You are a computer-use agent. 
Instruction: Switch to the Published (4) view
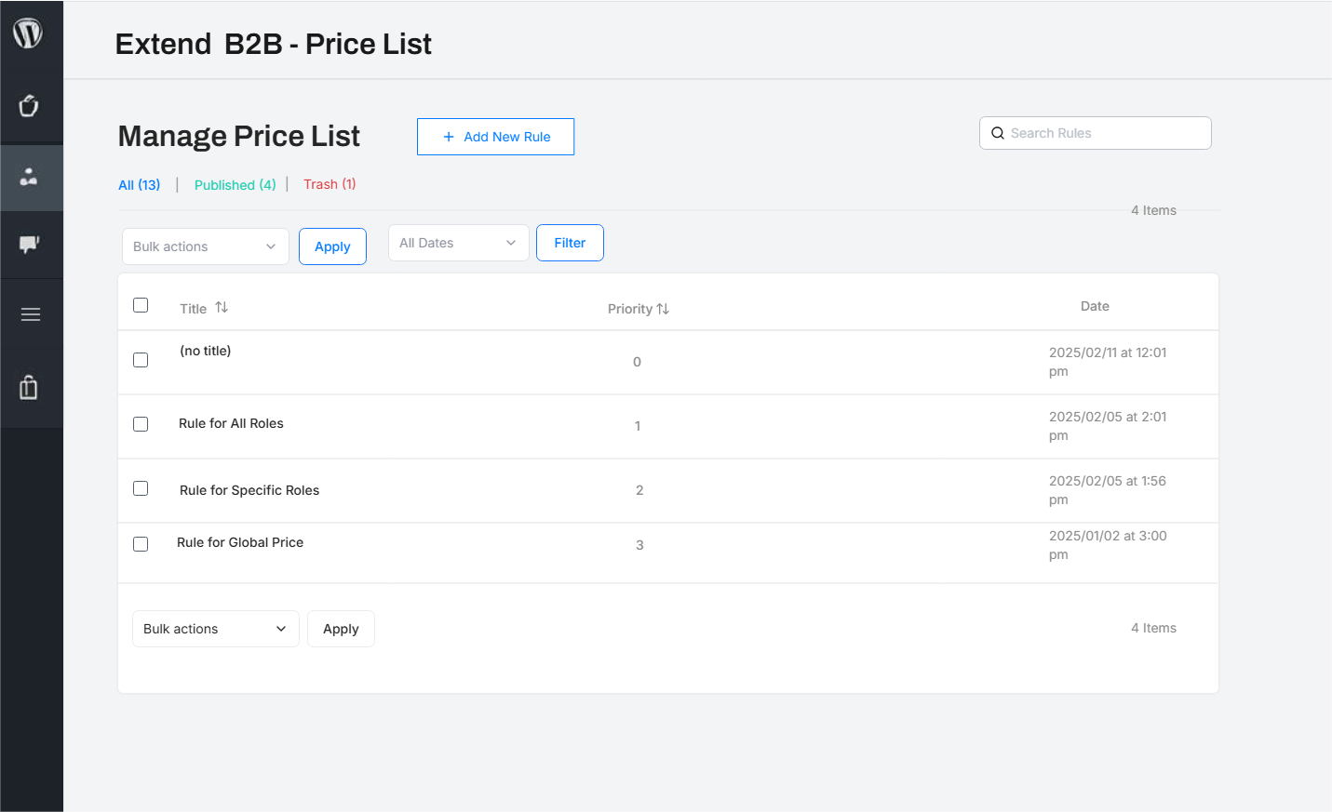(x=235, y=184)
